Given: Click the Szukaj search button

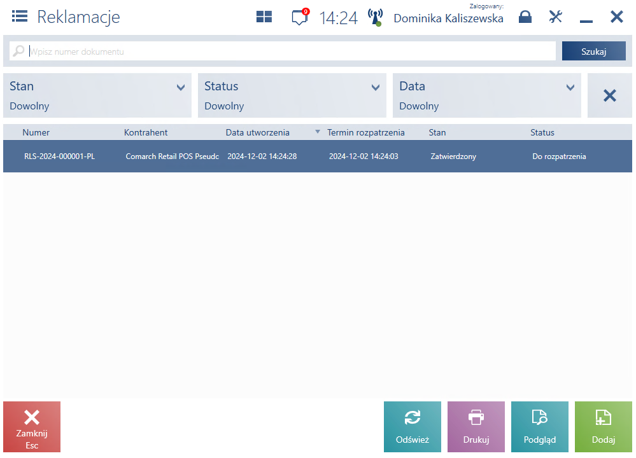Looking at the screenshot, I should click(593, 51).
